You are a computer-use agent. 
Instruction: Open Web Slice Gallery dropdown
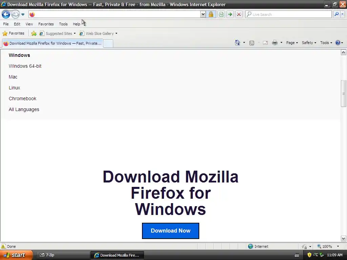pos(99,34)
